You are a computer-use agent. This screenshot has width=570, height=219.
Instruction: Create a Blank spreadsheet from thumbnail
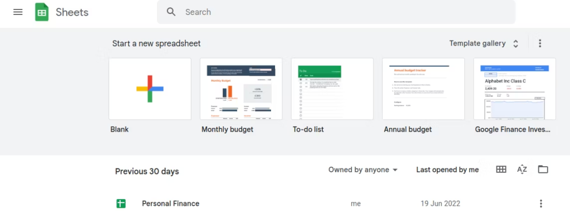coord(150,89)
